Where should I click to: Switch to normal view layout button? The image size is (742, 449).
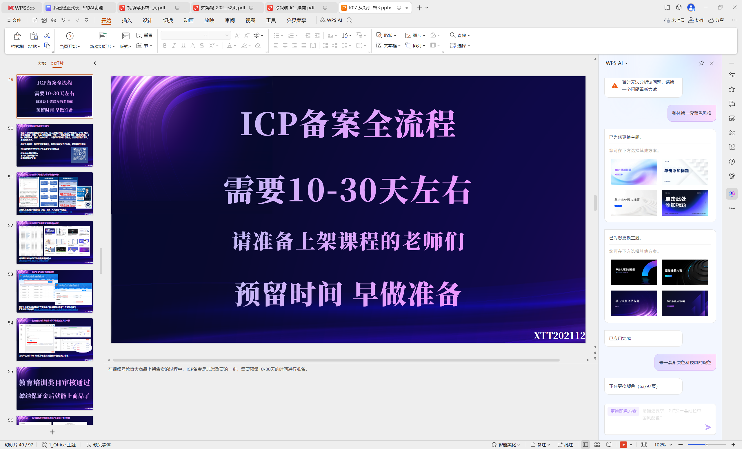pyautogui.click(x=585, y=445)
